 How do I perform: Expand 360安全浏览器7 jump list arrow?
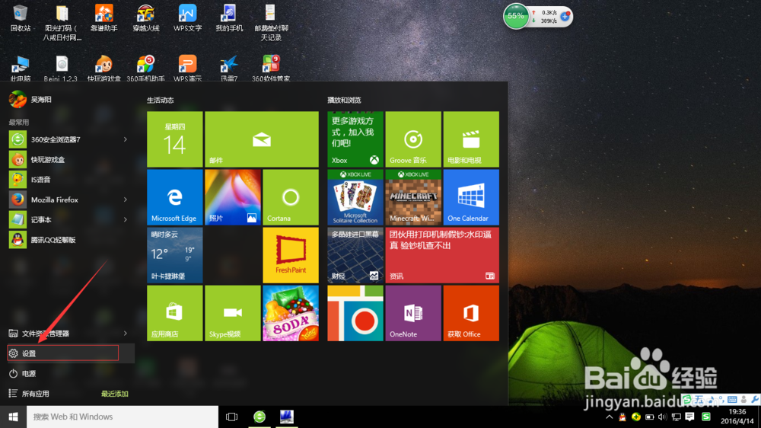pos(126,139)
